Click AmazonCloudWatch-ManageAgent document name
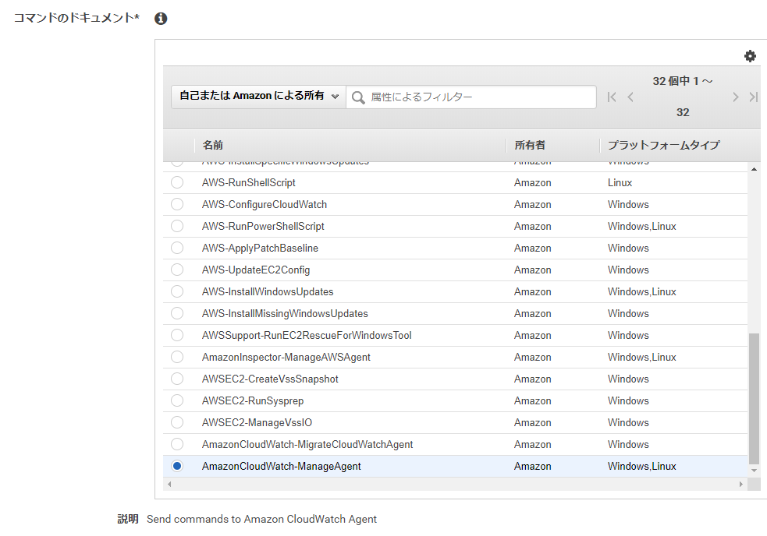 click(x=281, y=467)
